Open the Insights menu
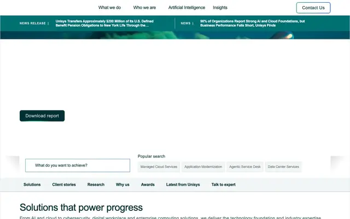350x219 pixels. (220, 8)
